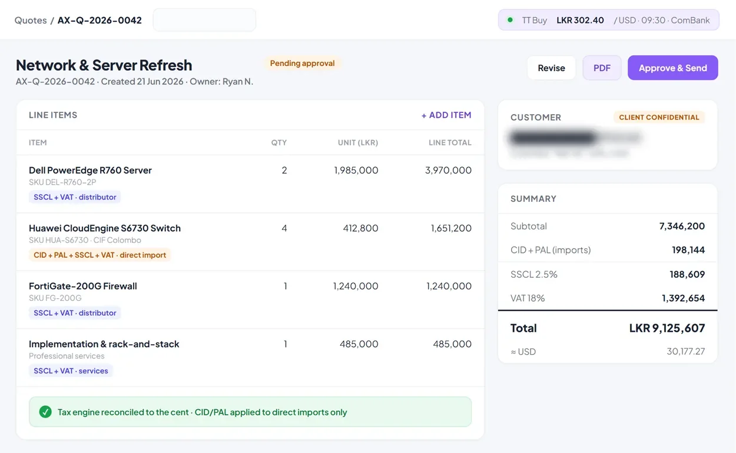Click the Subtotal value 7,346,200
The width and height of the screenshot is (736, 453).
tap(682, 226)
